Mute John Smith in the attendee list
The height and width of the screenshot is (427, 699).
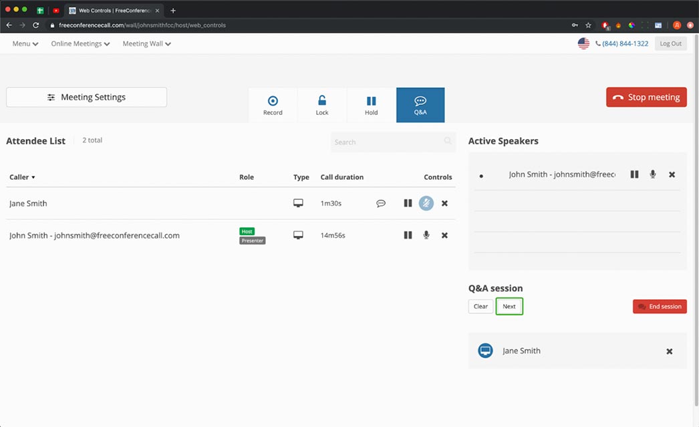tap(426, 235)
